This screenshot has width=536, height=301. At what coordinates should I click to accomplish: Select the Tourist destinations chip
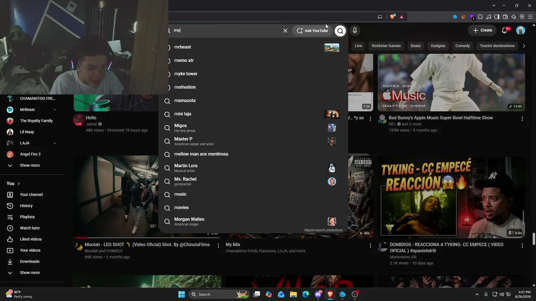coord(497,46)
